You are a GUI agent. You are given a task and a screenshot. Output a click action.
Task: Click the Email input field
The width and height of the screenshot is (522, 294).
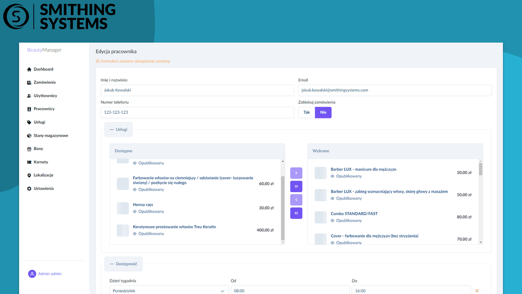point(395,90)
